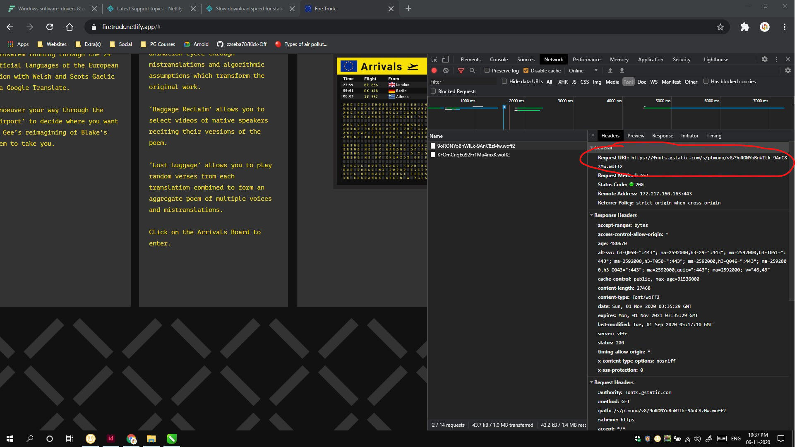The image size is (797, 447).
Task: Open the Online throttling dropdown
Action: click(x=583, y=71)
